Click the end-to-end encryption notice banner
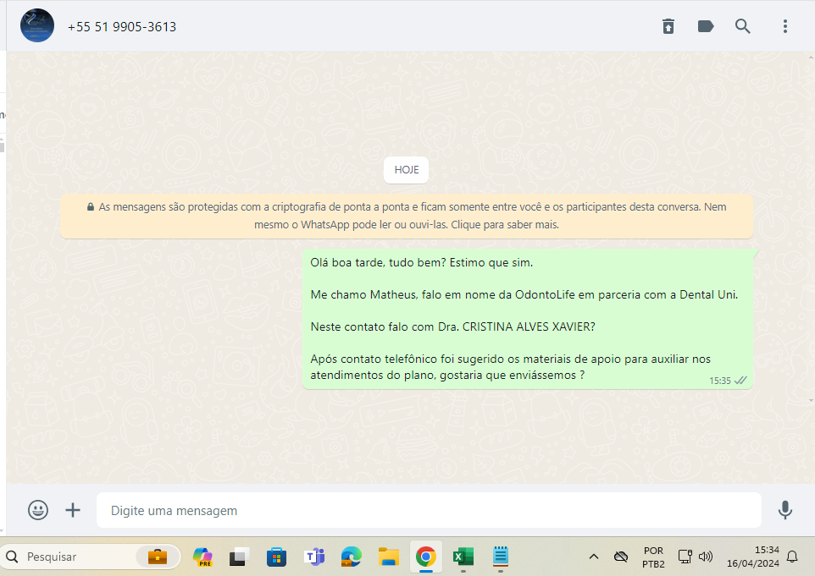This screenshot has width=815, height=576. pyautogui.click(x=407, y=216)
